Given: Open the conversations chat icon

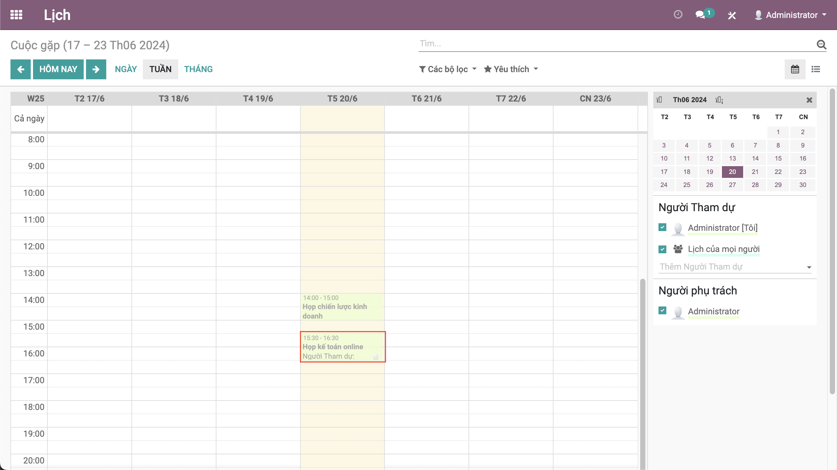Looking at the screenshot, I should point(700,15).
